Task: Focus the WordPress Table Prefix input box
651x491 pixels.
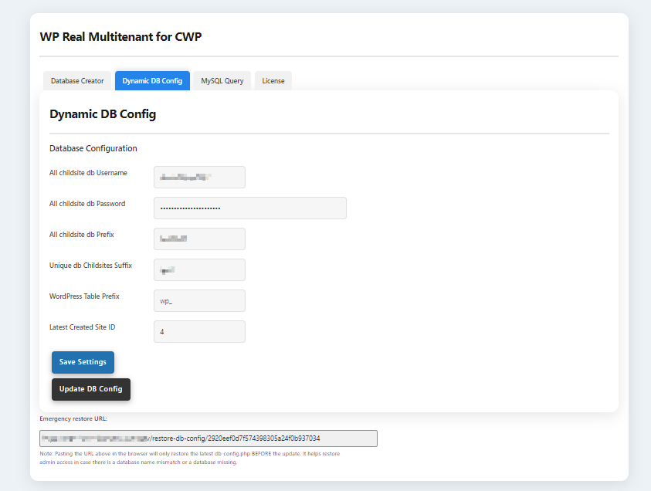Action: (199, 300)
